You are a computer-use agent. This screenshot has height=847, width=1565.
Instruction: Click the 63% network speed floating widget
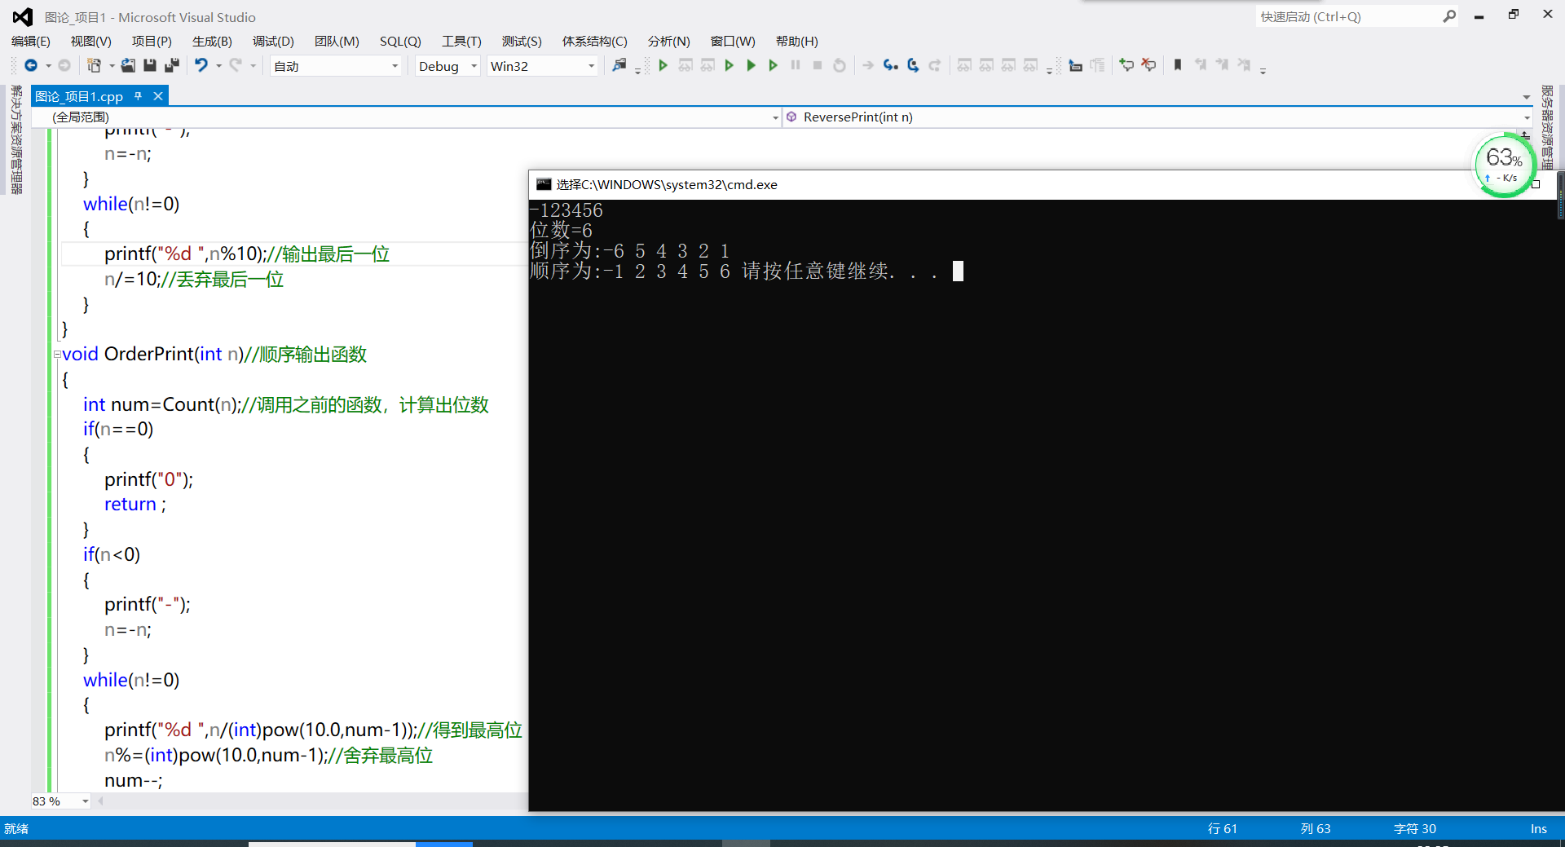click(x=1504, y=165)
